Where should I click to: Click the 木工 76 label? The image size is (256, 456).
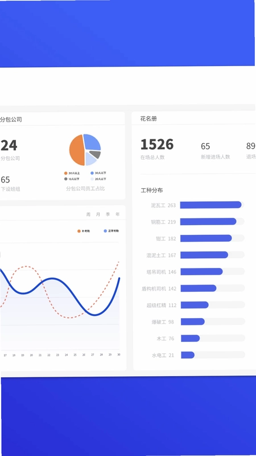point(166,339)
